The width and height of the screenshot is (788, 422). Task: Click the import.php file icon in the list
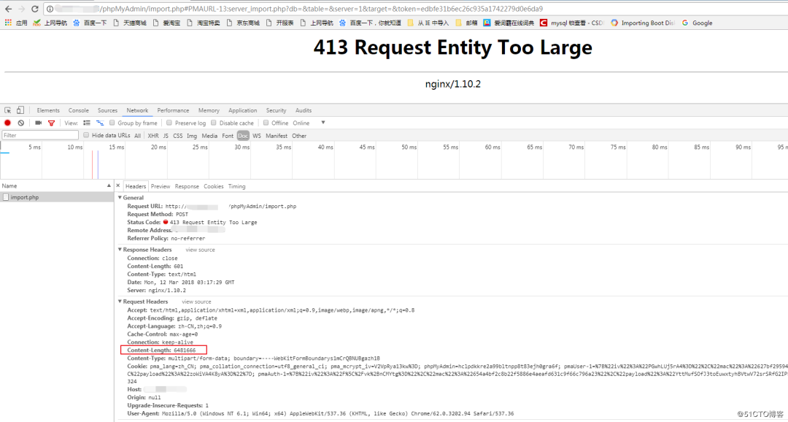(6, 198)
